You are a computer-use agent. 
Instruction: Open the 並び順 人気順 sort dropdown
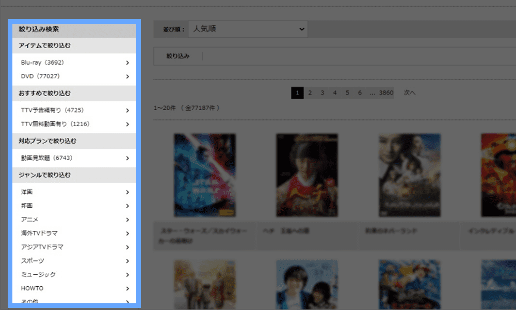click(x=248, y=29)
